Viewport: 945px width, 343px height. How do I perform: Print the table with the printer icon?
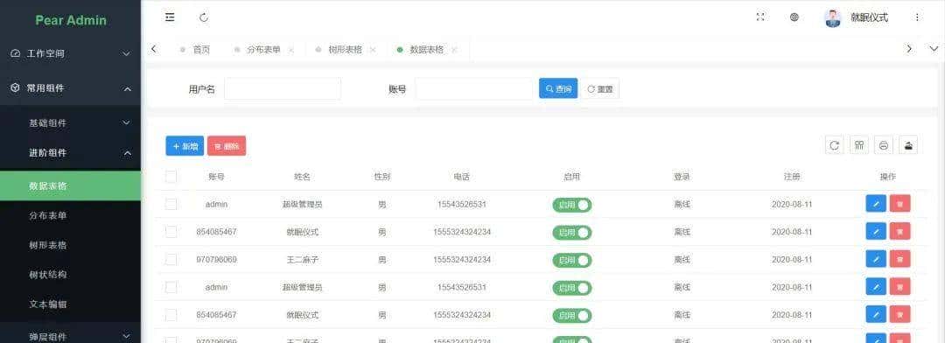pos(884,144)
